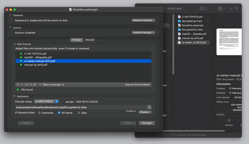249x144 pixels.
Task: Open the AES CHECK encryption dropdown
Action: [x=46, y=101]
